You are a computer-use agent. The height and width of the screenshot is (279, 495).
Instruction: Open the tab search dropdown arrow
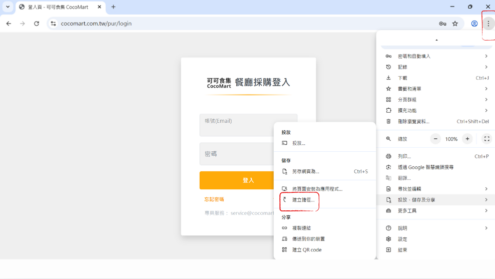(8, 7)
